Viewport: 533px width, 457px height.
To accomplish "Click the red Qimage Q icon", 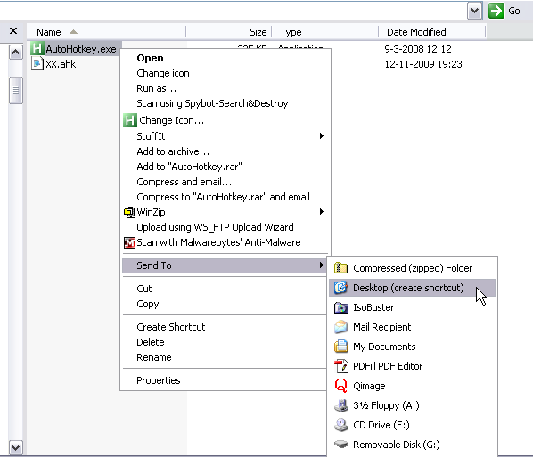I will click(340, 386).
